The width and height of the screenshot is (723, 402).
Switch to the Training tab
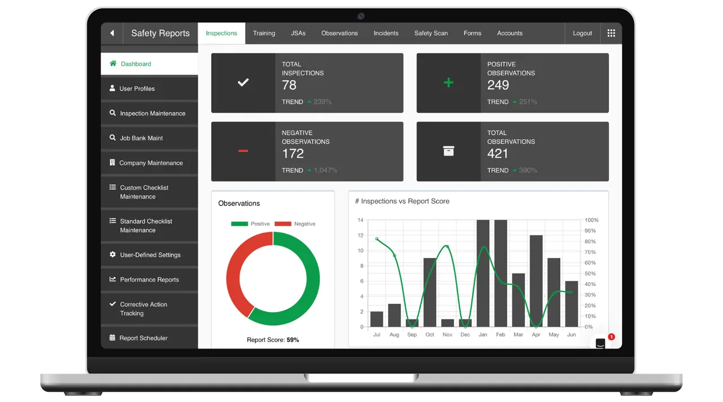[264, 33]
